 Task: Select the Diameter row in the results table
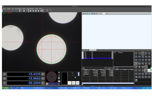[86, 74]
